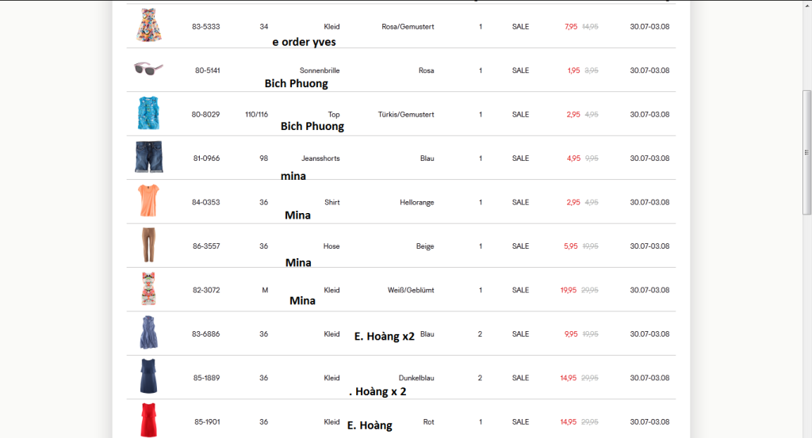Click the scrollbar up arrow
This screenshot has width=812, height=438.
807,5
